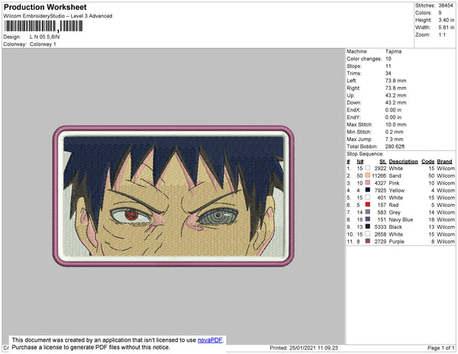Click the 'Code' column header
The image size is (458, 354).
coord(428,162)
